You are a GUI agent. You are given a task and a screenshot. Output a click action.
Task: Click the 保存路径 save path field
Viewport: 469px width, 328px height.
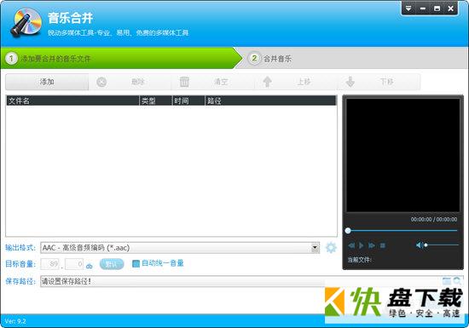pos(240,281)
